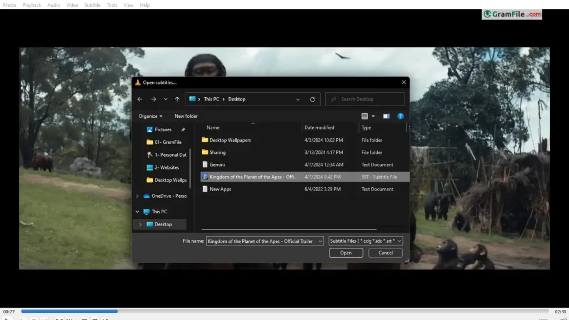This screenshot has width=569, height=320.
Task: Click the Cancel button
Action: tap(386, 253)
